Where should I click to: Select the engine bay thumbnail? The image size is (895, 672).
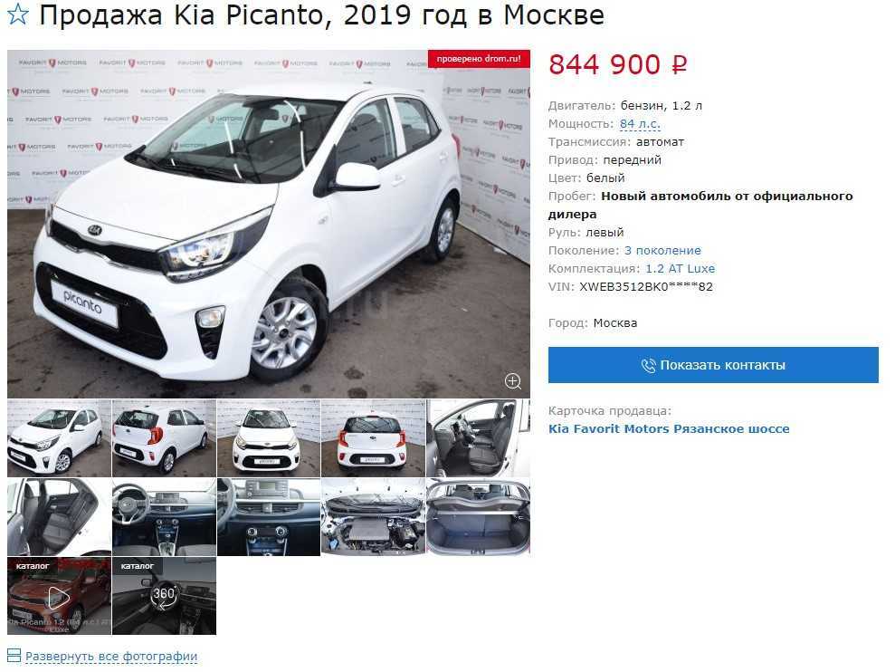point(374,517)
